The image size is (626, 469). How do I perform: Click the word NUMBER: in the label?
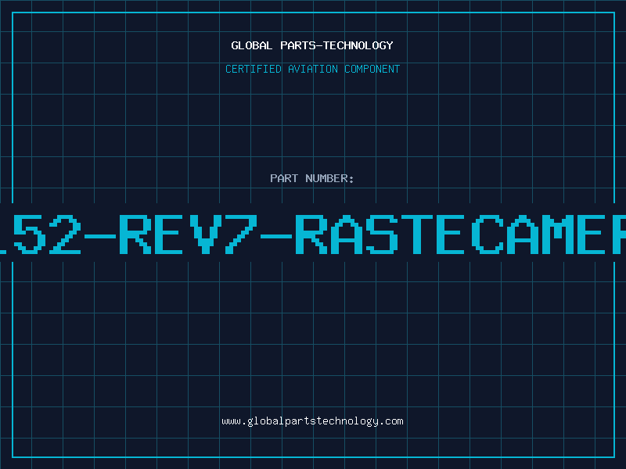pos(330,178)
